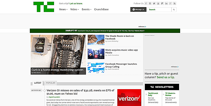Open 'Shots acquires music video app Mindie'

tap(121, 51)
